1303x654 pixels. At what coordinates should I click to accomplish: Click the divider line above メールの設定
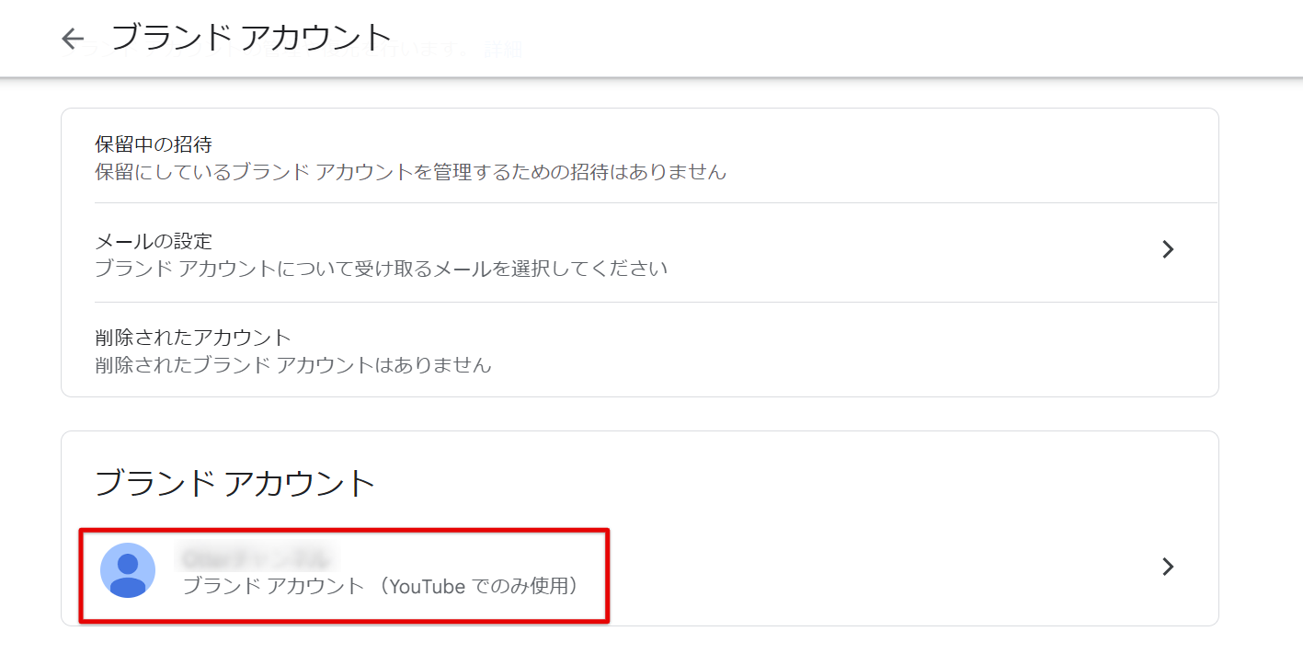coord(644,202)
